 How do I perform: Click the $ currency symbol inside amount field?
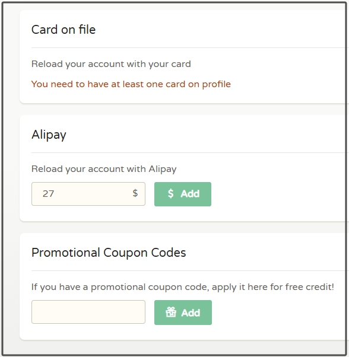pos(135,193)
